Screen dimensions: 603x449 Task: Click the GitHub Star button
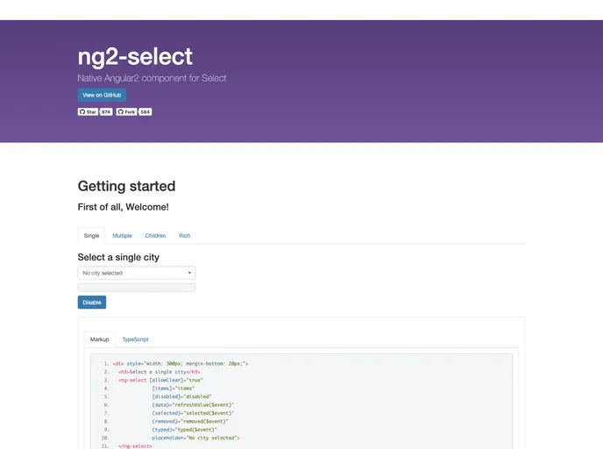pyautogui.click(x=88, y=112)
